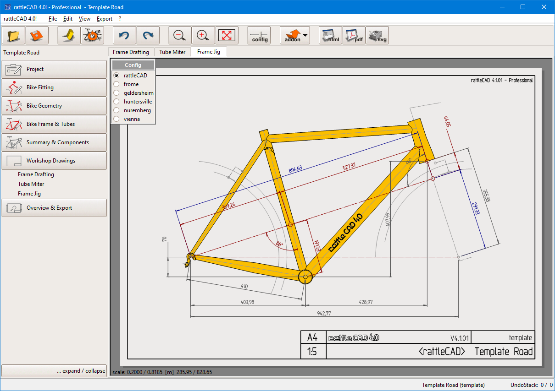555x391 pixels.
Task: Click the Bike Fitting rider icon
Action: point(14,87)
